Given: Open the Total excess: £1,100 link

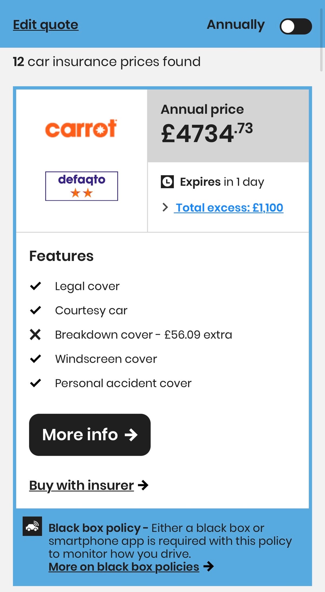Looking at the screenshot, I should coord(229,208).
